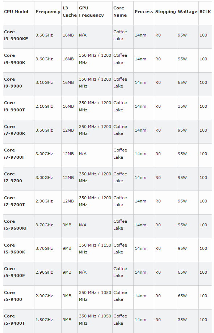The height and width of the screenshot is (333, 214).
Task: Click the CPU Model column header
Action: [16, 12]
